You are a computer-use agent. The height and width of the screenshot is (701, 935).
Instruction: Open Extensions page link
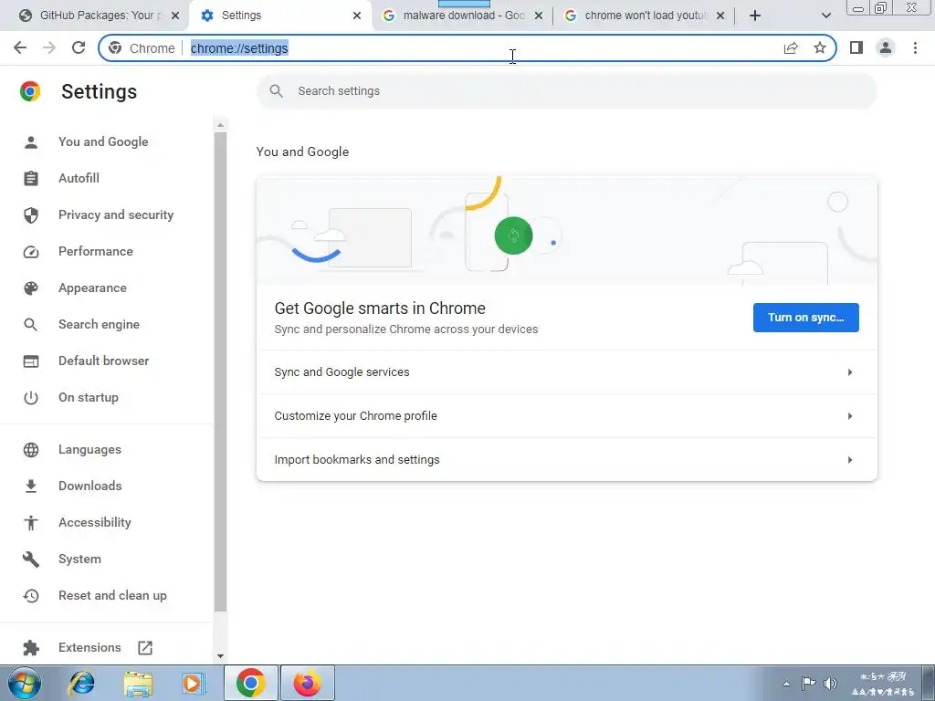89,647
